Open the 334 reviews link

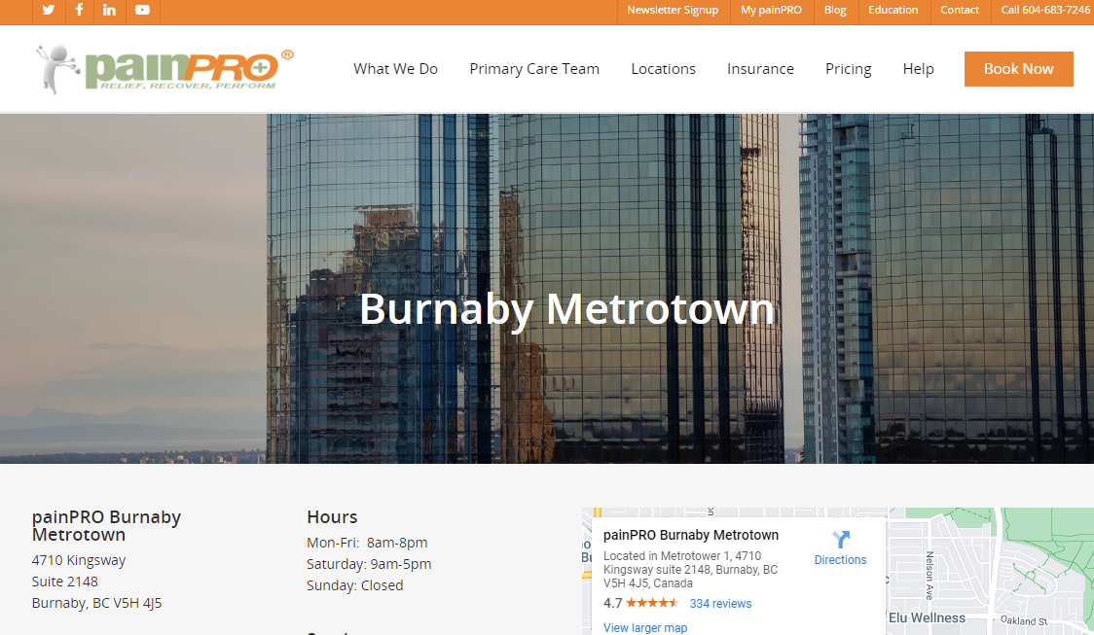pos(720,604)
